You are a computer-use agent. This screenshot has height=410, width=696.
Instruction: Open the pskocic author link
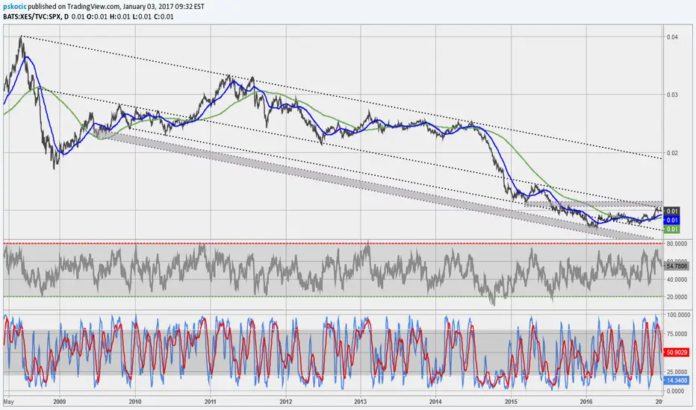[x=13, y=7]
